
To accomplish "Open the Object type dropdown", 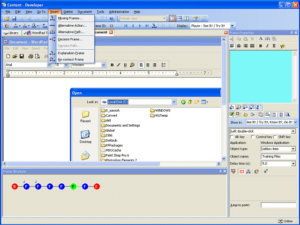I will coord(293,149).
